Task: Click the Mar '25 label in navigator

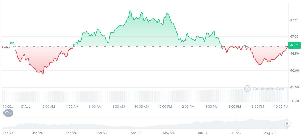Action: click(102, 133)
